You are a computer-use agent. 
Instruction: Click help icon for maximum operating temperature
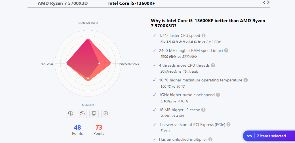(x=246, y=80)
